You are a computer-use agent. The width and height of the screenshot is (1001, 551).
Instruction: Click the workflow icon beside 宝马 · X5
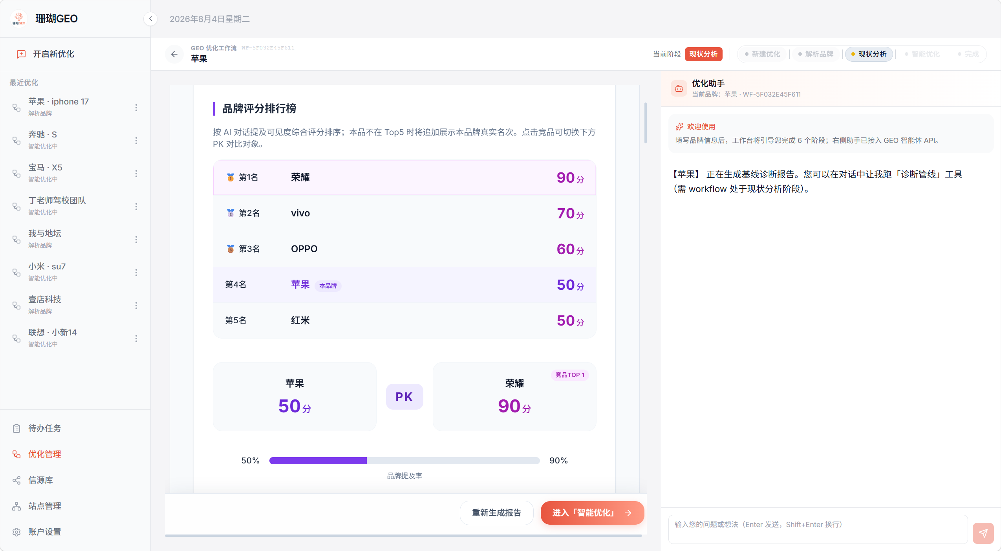pos(16,174)
